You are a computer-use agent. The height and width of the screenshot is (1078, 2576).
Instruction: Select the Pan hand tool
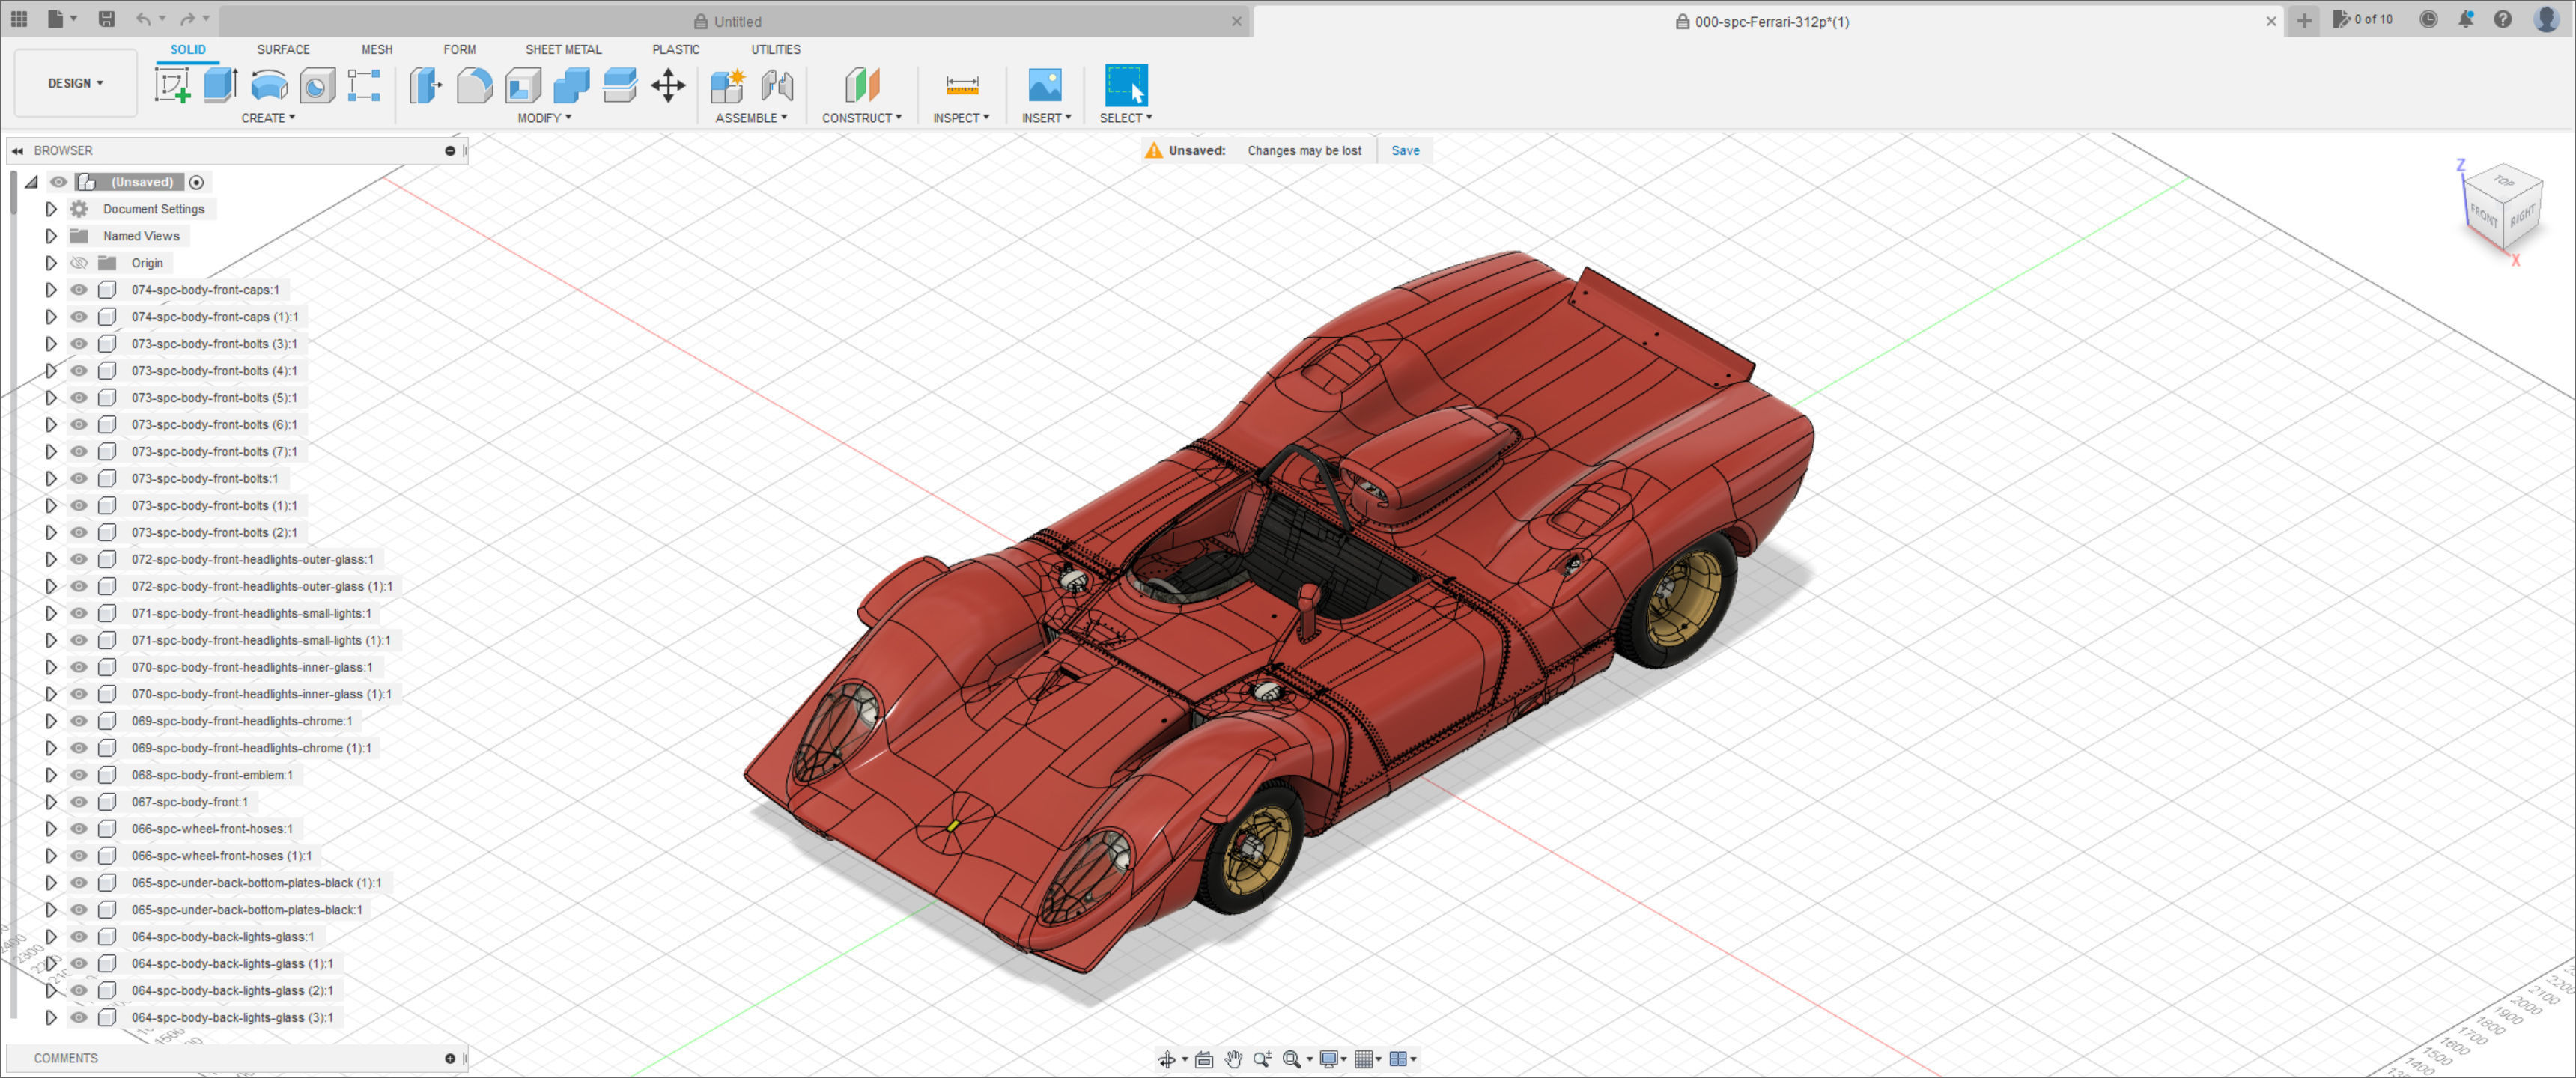pos(1234,1059)
